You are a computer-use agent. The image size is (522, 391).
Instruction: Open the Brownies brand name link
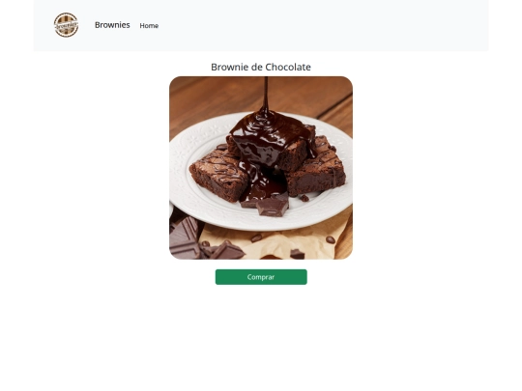(x=112, y=25)
